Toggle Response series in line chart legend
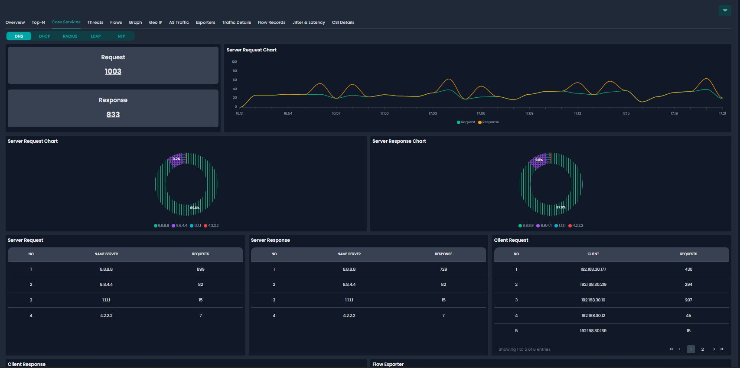The width and height of the screenshot is (740, 368). coord(489,122)
